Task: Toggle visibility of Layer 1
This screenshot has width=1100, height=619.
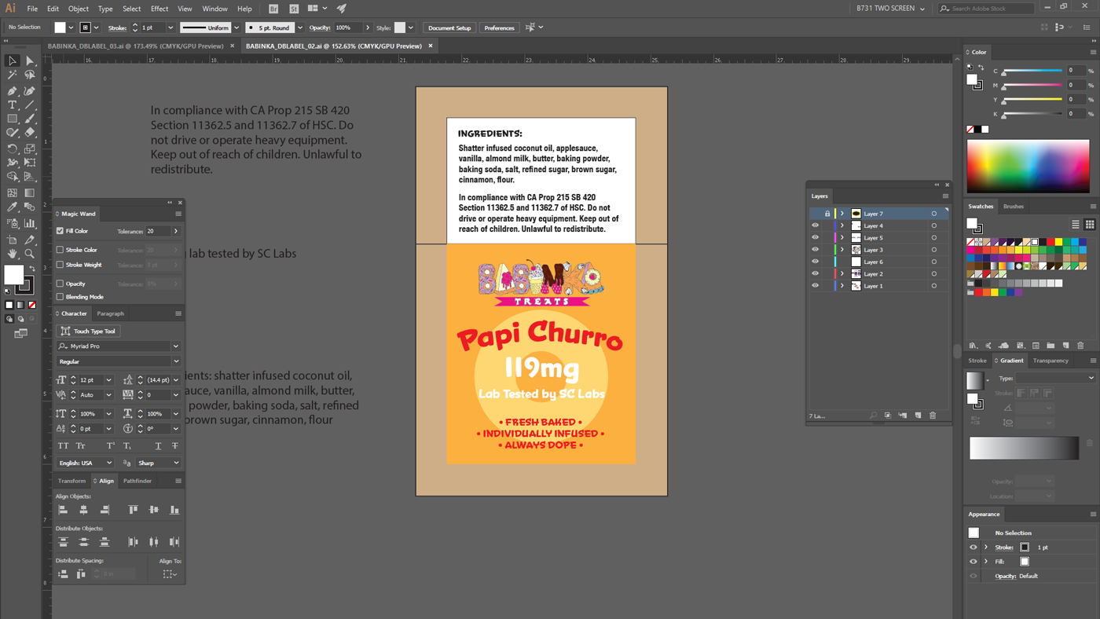Action: pos(815,286)
